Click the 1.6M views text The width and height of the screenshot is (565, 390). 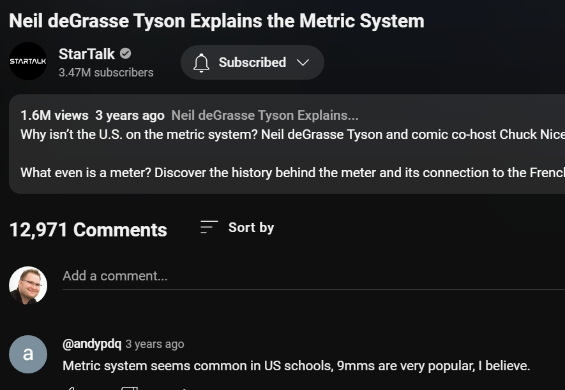point(54,115)
